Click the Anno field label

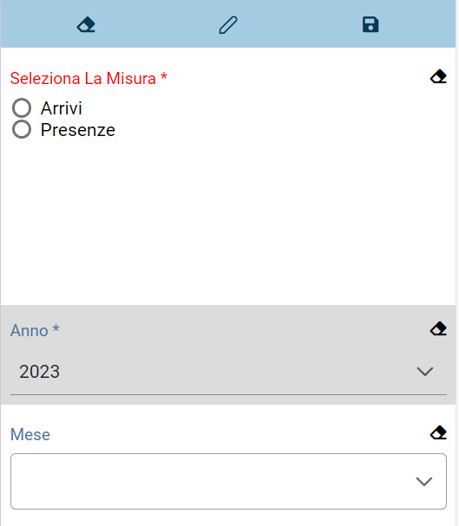coord(35,330)
